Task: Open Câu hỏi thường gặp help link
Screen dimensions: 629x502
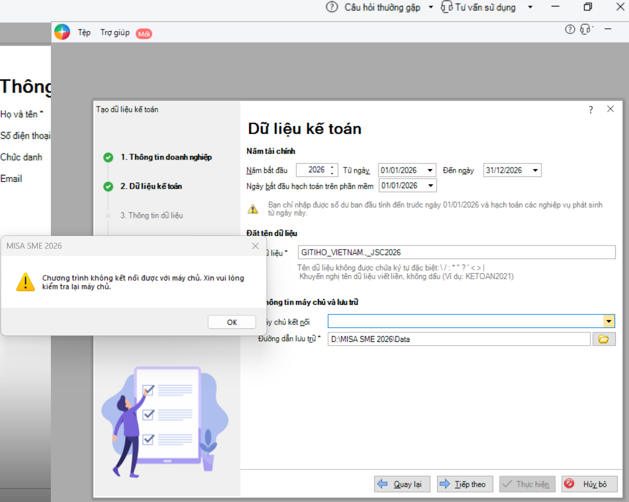Action: (x=382, y=7)
